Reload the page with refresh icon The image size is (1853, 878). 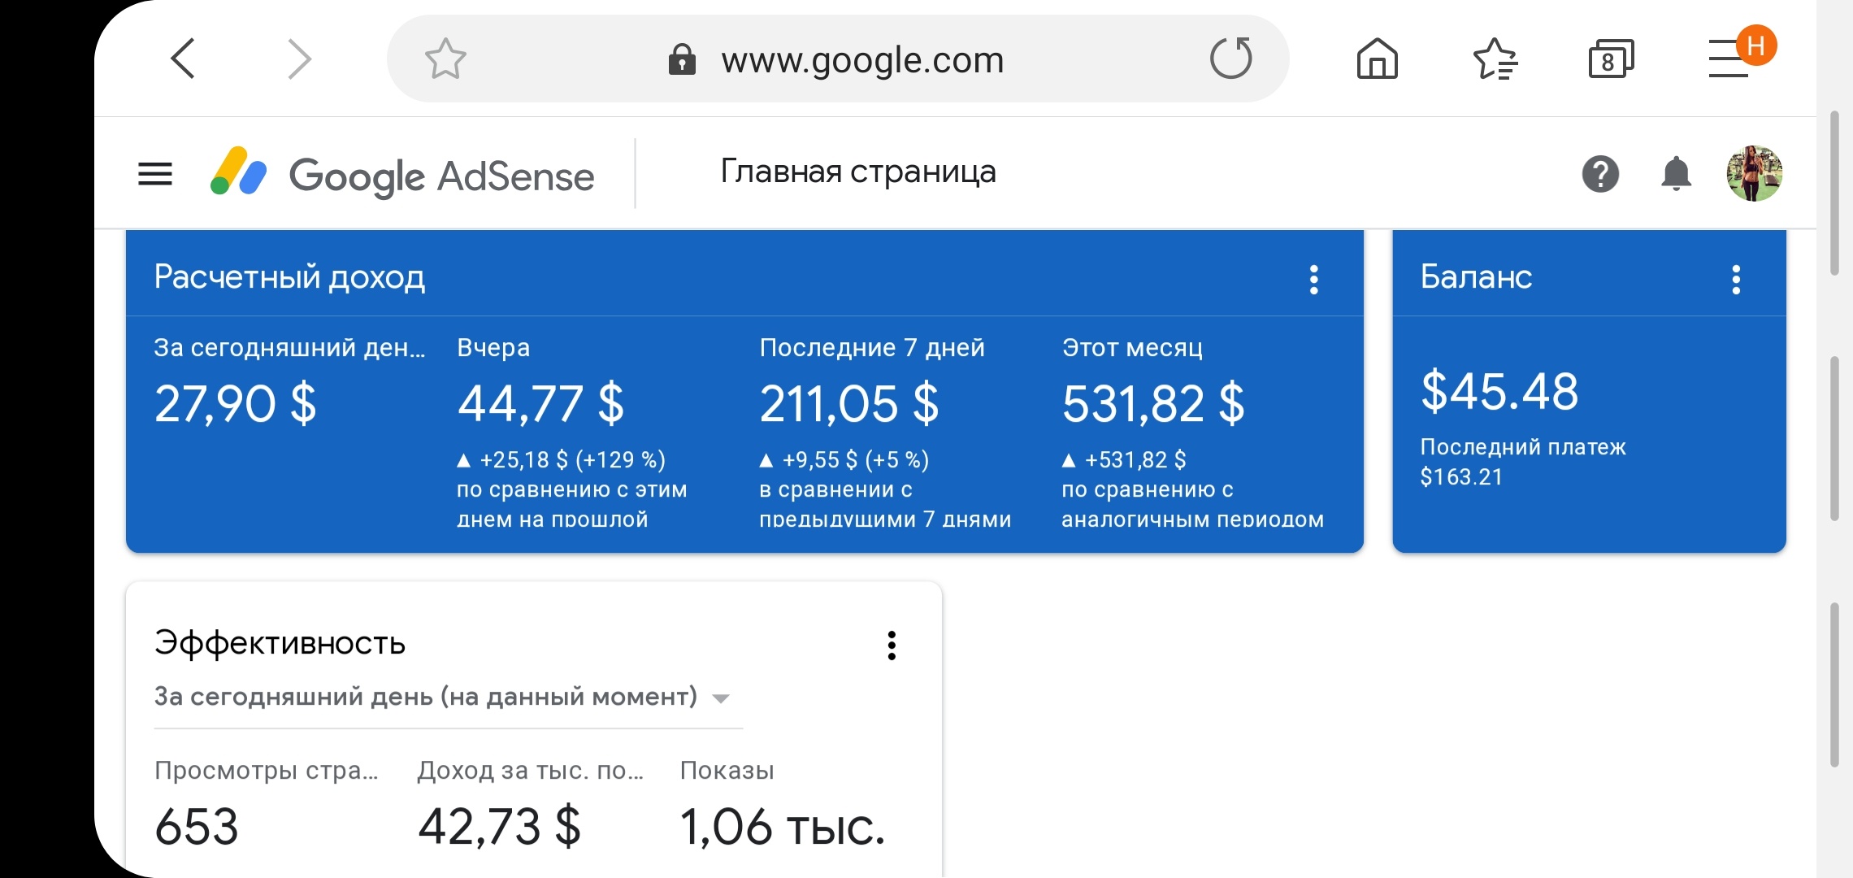(x=1230, y=59)
